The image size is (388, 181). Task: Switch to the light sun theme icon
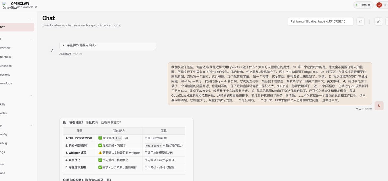(x=385, y=5)
